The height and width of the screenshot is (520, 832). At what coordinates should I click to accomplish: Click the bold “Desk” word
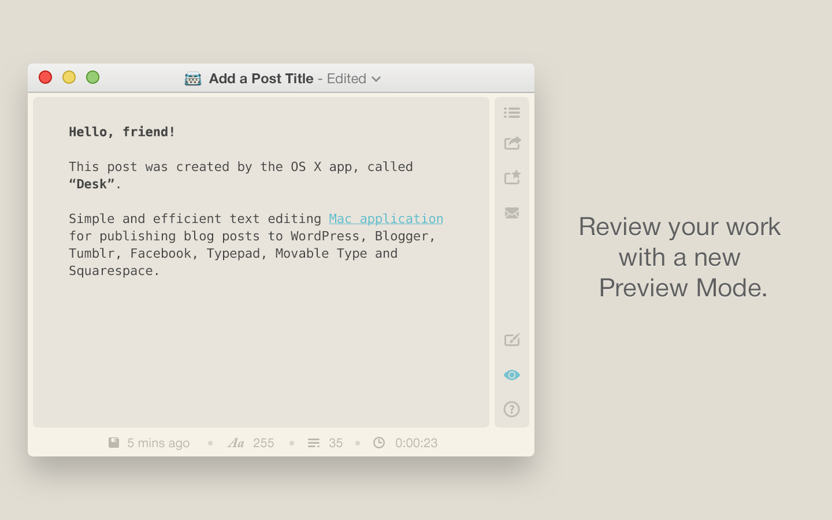coord(92,184)
